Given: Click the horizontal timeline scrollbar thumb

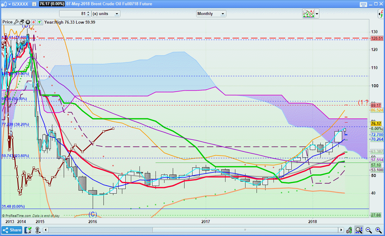Looking at the screenshot, I should pos(245,230).
